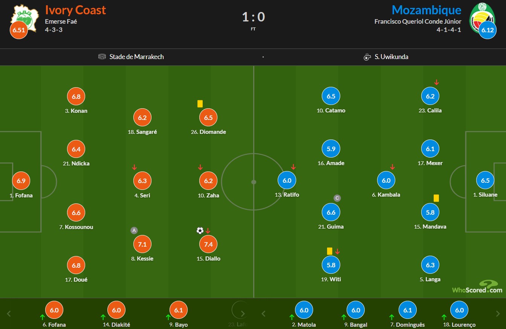Click substitute Bayo's 6.1 rating
The height and width of the screenshot is (329, 506).
point(179,310)
